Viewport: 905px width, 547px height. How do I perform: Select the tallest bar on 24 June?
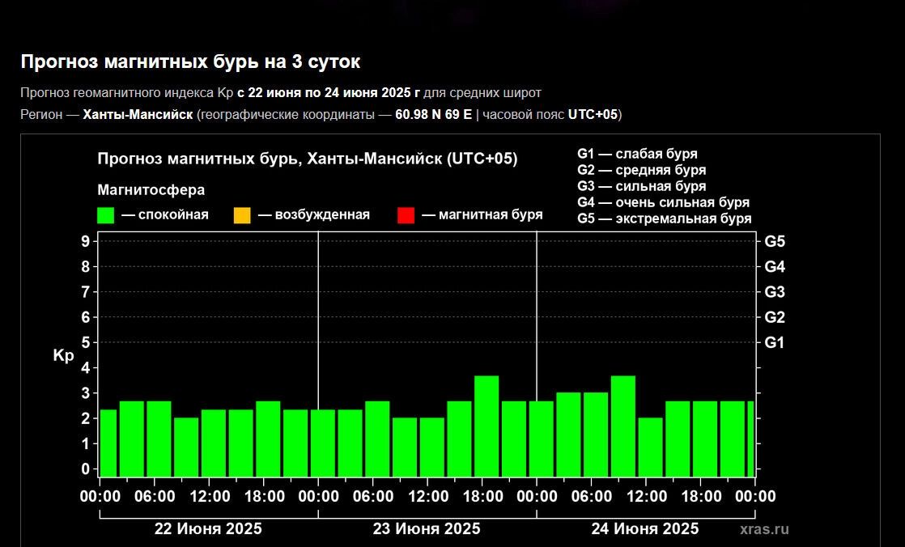point(622,426)
